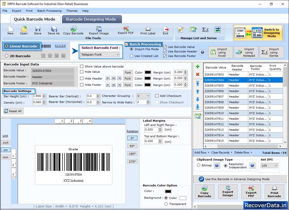
Task: Click the green plus add row icon
Action: [198, 66]
